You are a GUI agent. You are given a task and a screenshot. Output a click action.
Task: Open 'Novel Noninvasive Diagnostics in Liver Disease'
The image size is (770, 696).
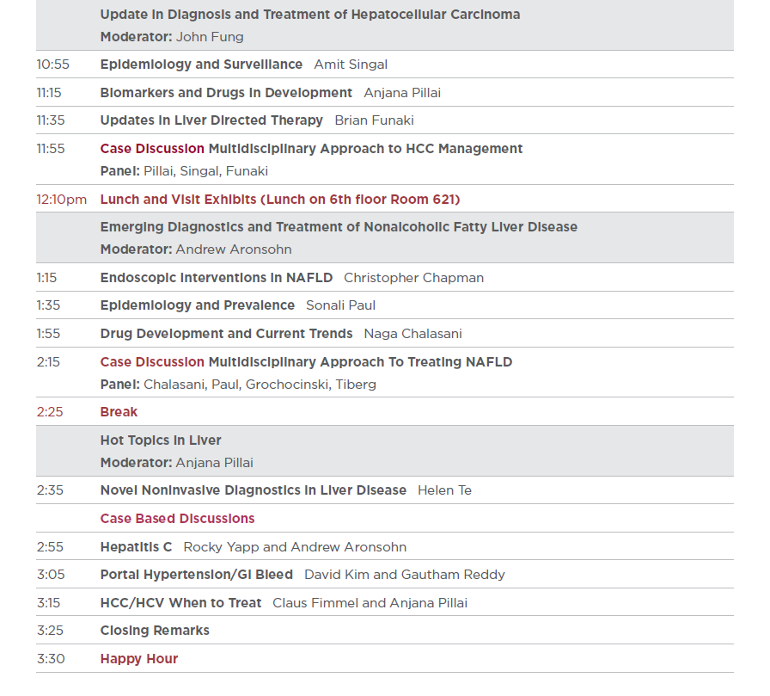click(253, 490)
